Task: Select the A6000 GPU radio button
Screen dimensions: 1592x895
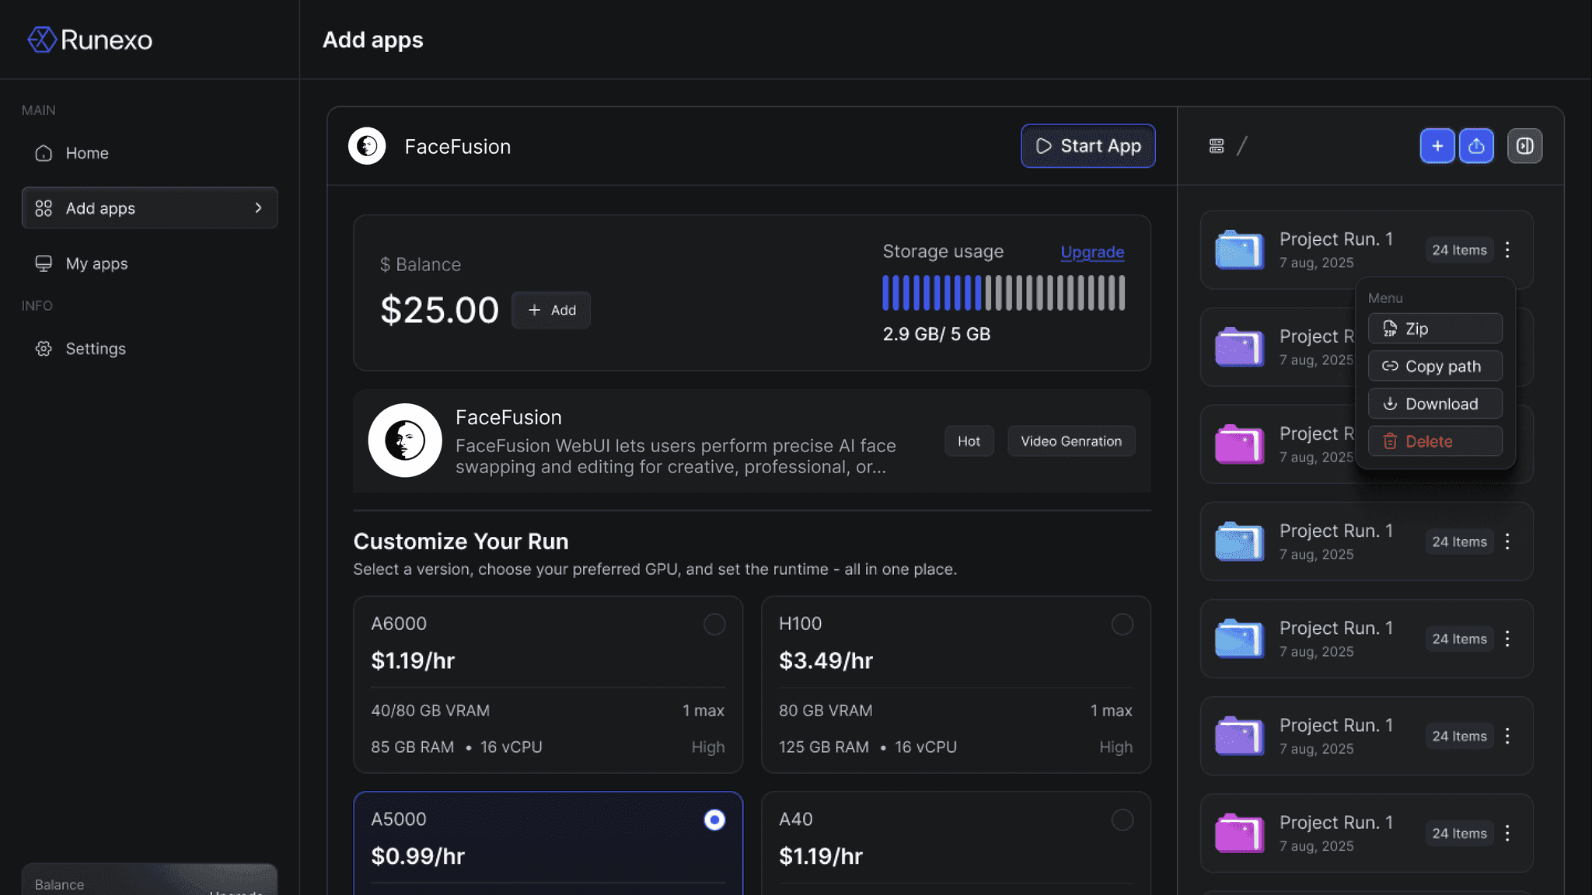Action: (x=714, y=624)
